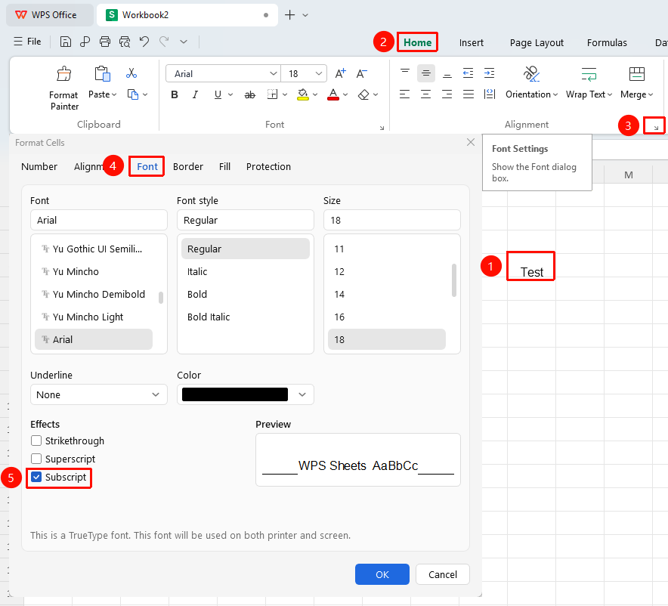
Task: Click the Wrap Text icon
Action: (589, 74)
